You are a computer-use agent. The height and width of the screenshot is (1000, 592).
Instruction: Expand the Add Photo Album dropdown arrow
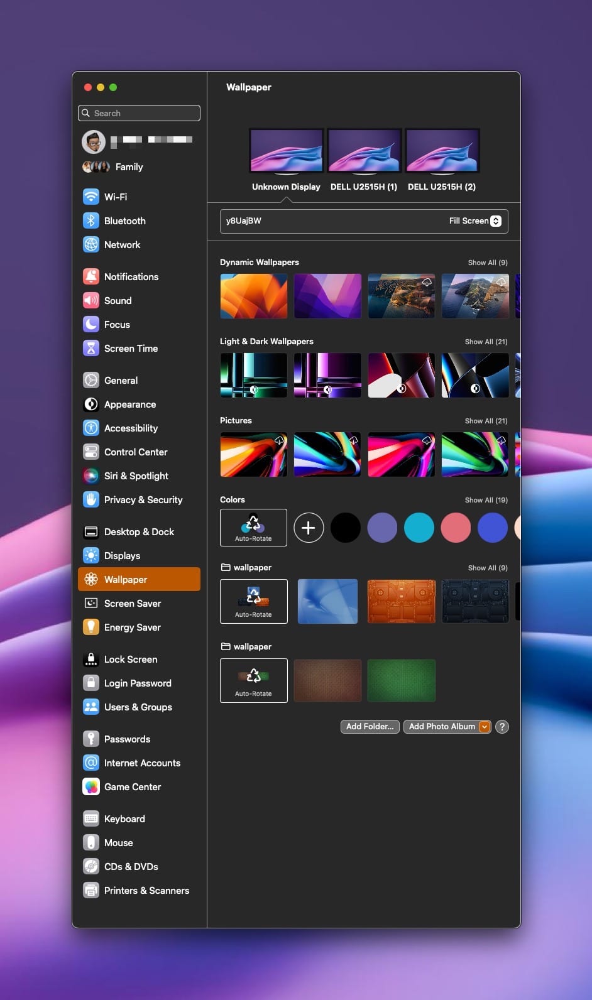click(x=484, y=727)
